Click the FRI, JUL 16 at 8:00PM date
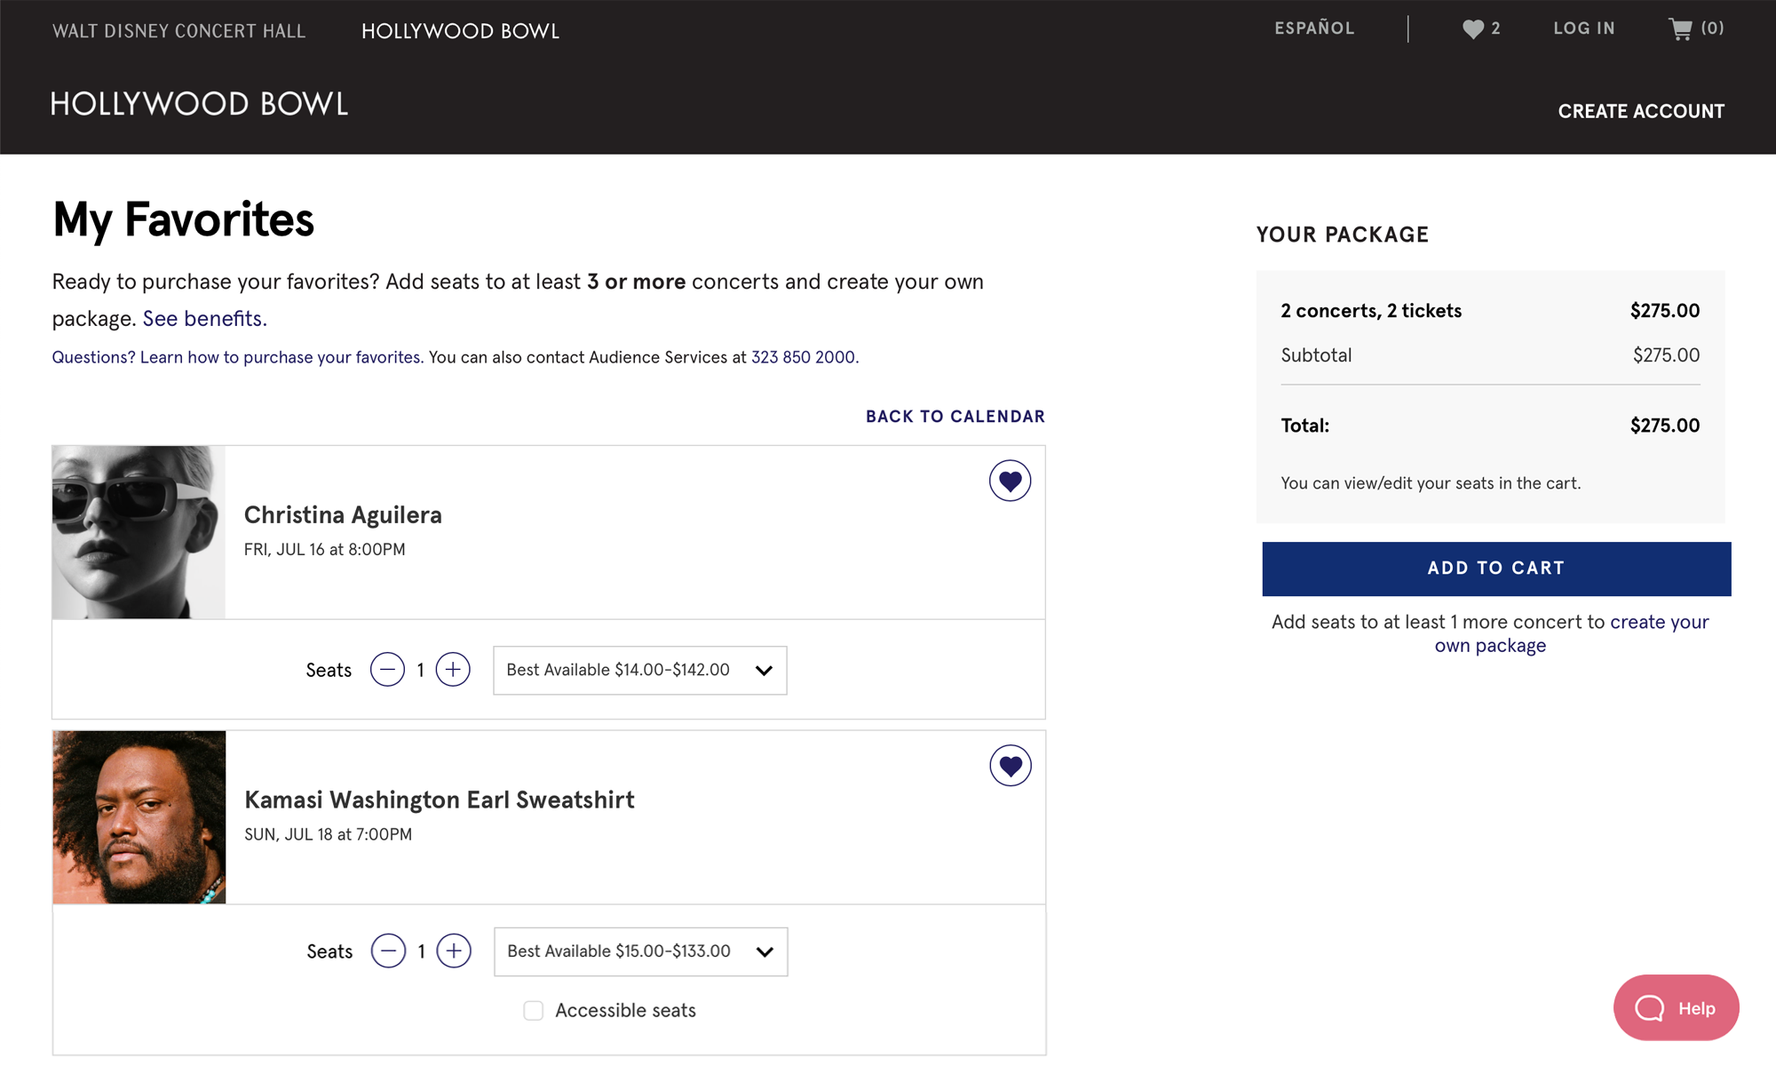Screen dimensions: 1776x1066 coord(324,550)
